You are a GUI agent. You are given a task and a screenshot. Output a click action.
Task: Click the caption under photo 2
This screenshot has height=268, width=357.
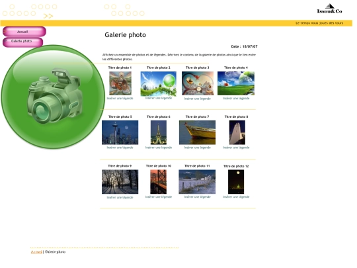(x=159, y=98)
